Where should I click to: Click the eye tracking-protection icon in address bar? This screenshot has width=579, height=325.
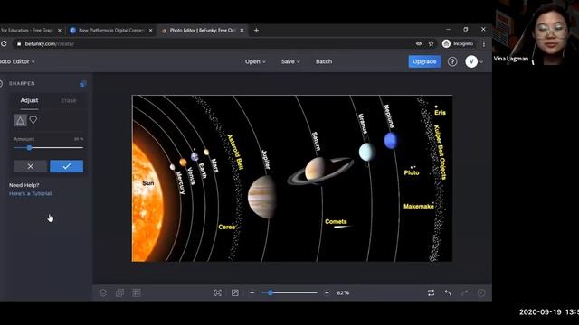419,44
